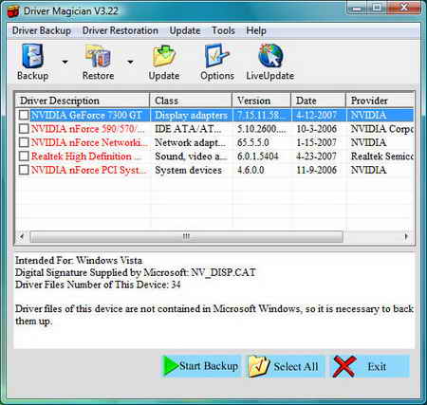The image size is (427, 405).
Task: Sort by the Version column header
Action: [x=261, y=101]
